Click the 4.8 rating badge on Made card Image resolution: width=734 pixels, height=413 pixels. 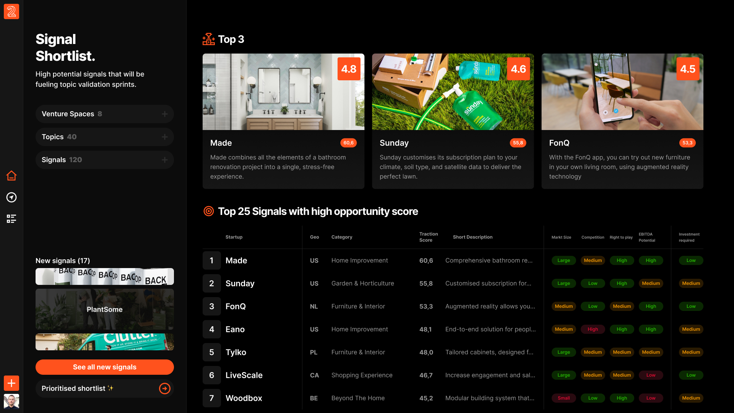click(x=349, y=69)
